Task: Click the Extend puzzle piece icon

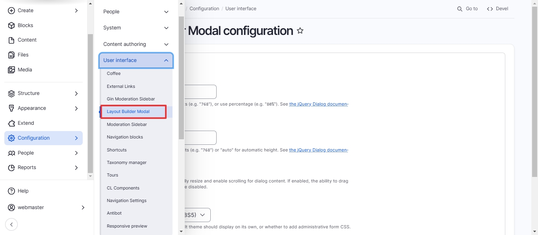Action: click(11, 123)
